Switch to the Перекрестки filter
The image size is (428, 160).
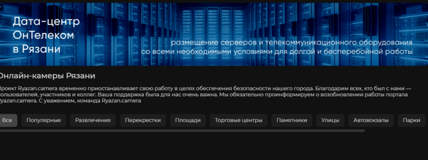[143, 121]
